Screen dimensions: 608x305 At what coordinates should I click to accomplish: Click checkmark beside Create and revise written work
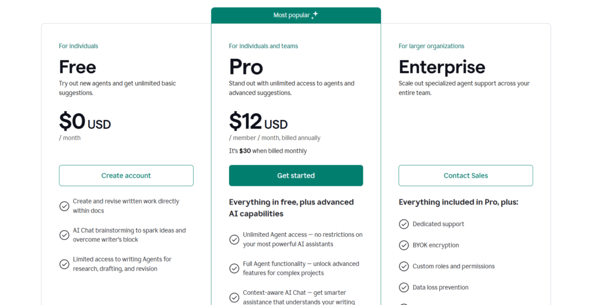[64, 206]
